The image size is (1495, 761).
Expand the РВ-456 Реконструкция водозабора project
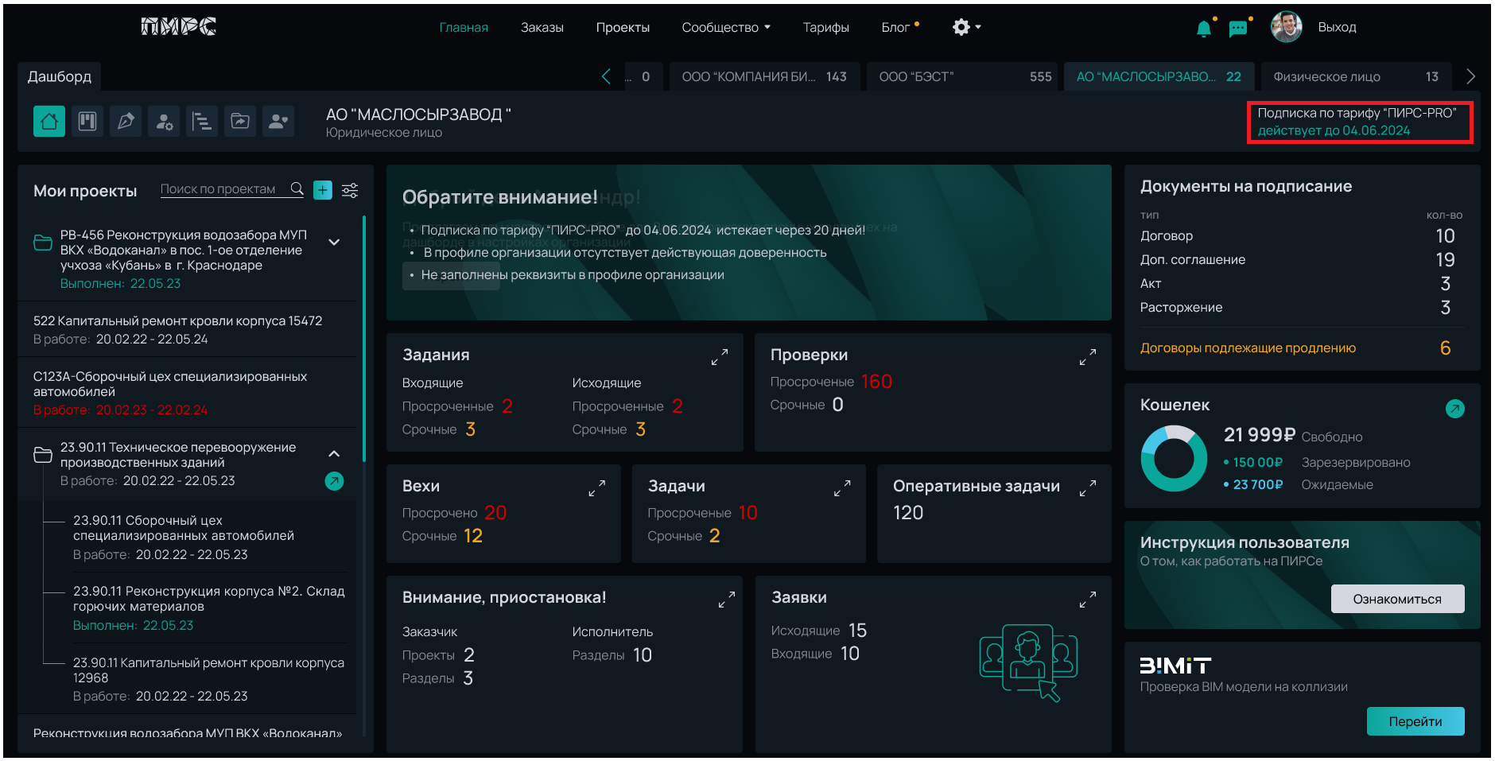pos(334,242)
